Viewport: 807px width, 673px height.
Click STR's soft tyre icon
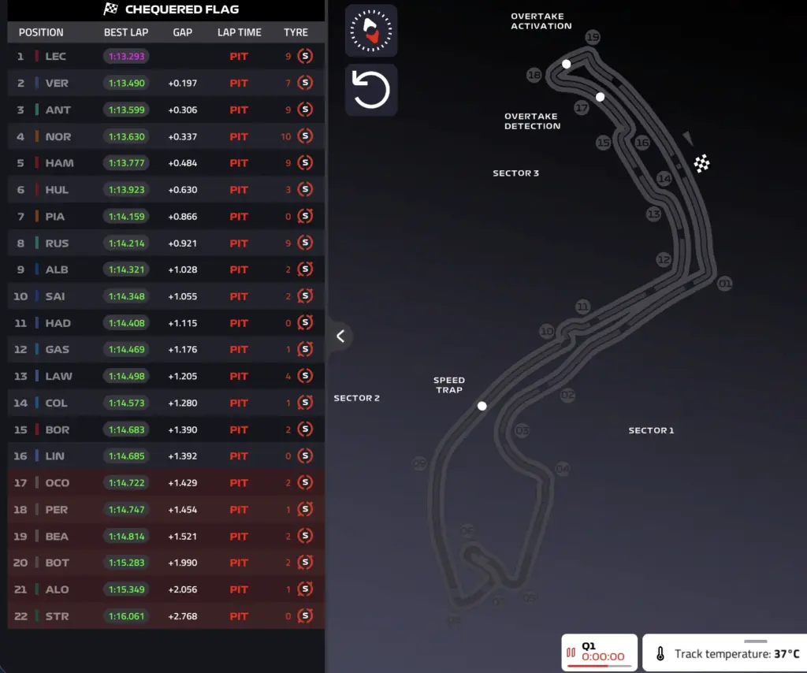pyautogui.click(x=305, y=616)
